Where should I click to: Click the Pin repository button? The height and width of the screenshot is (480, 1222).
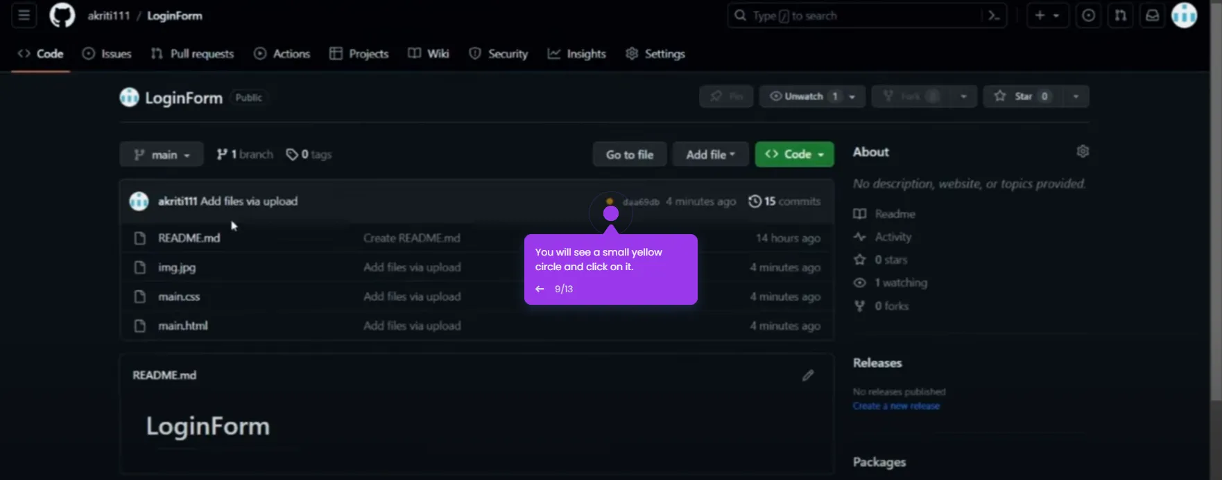726,96
